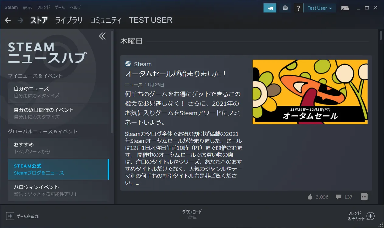This screenshot has width=384, height=228.
Task: Select STEAM公式 blog and news item
Action: tap(58, 169)
